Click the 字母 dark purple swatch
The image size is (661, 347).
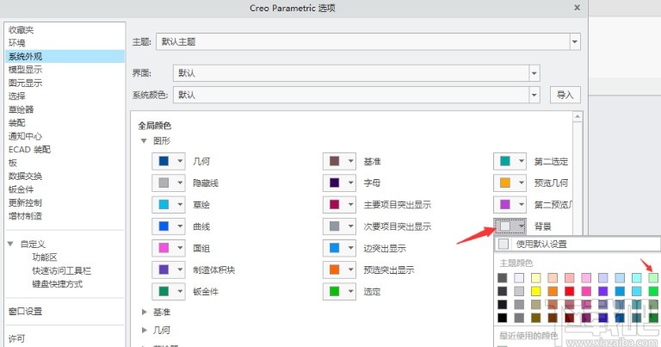(x=334, y=183)
